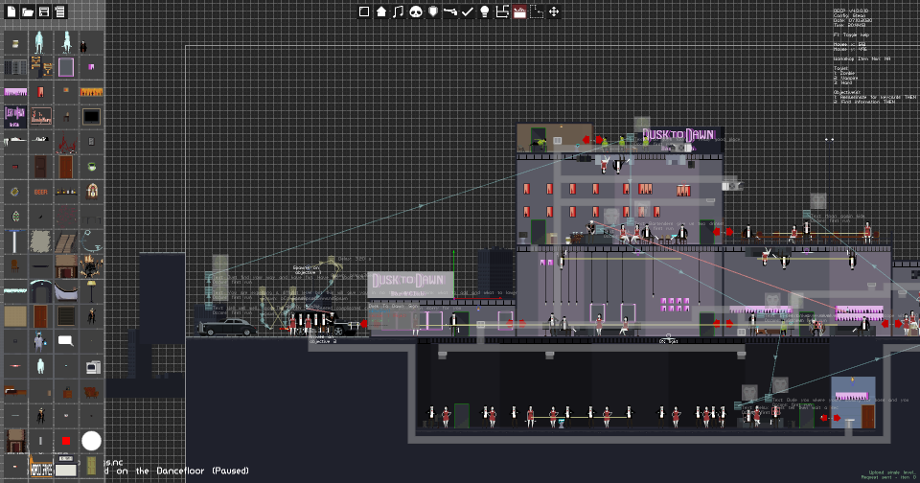Pick the microwave appliance palette item
Screen dimensions: 920x483
(92, 367)
